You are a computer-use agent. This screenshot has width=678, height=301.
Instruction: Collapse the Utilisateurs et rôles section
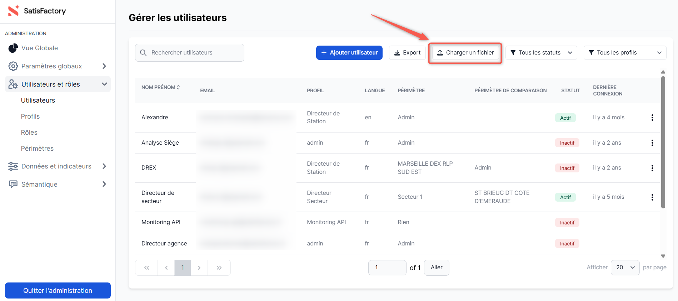pyautogui.click(x=104, y=84)
